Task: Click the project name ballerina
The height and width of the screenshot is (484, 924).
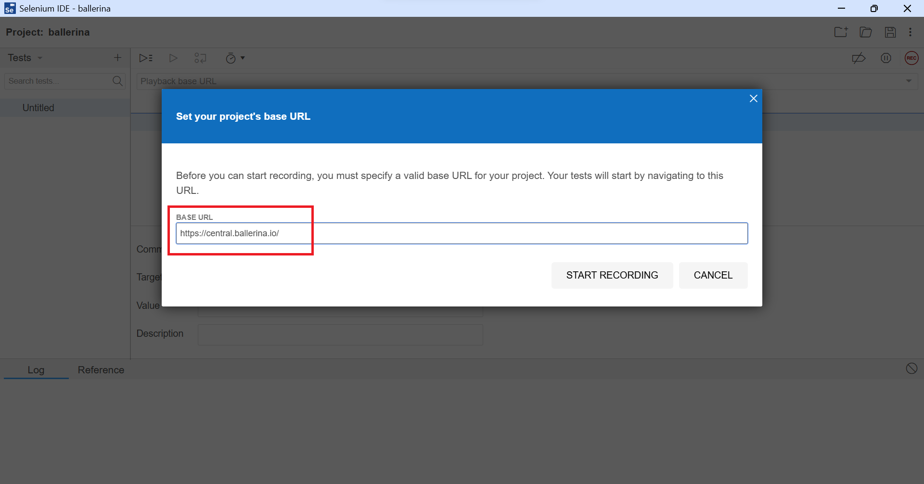Action: (69, 32)
